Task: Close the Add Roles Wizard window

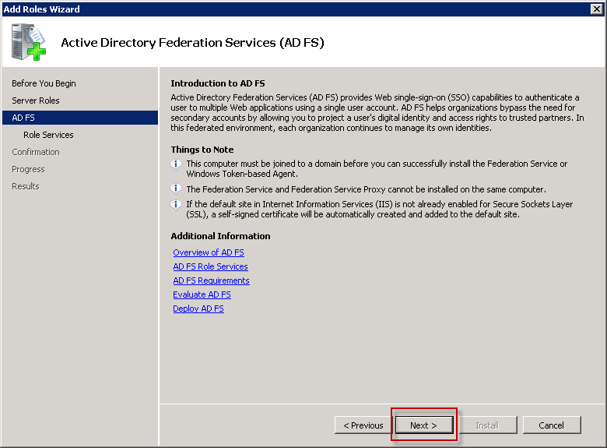Action: tap(597, 9)
